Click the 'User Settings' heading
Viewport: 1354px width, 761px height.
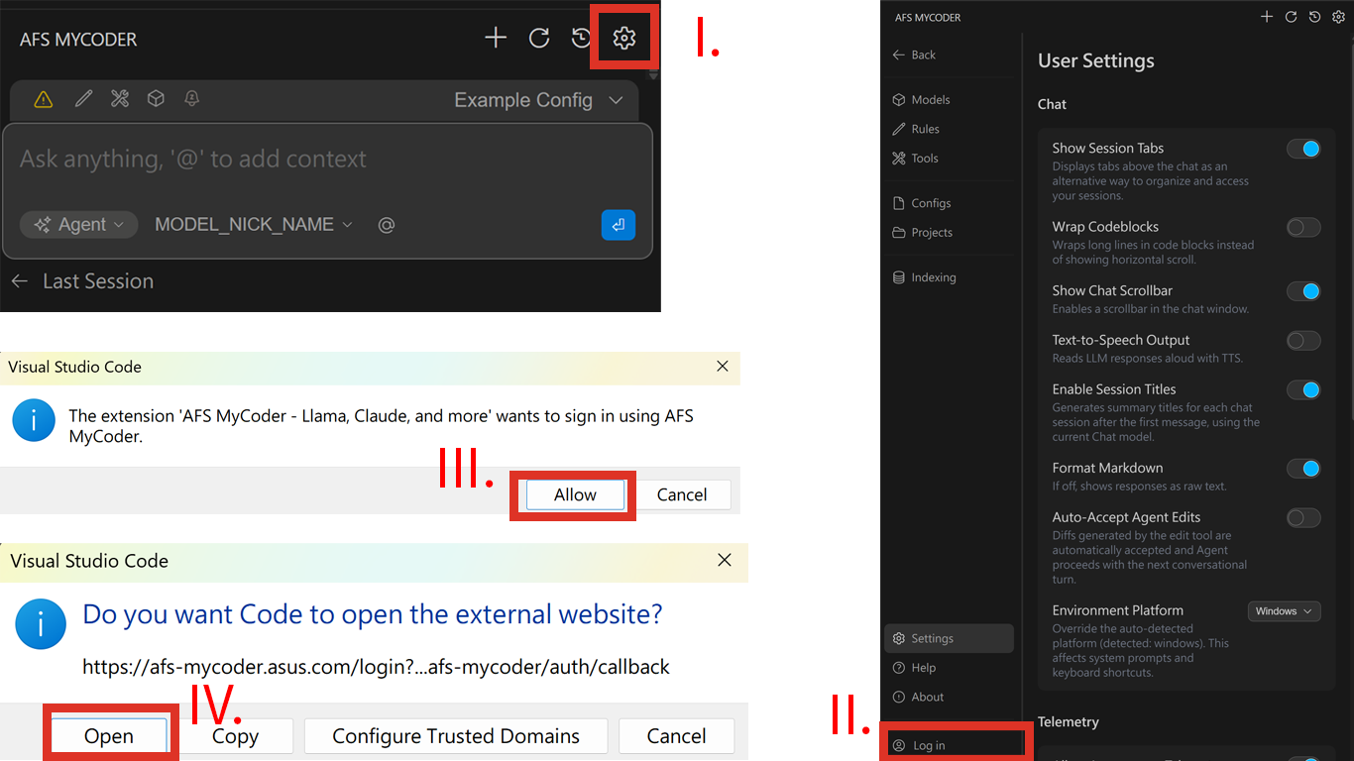[1096, 60]
